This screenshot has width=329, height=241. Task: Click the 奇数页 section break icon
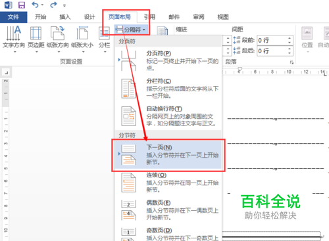129,234
